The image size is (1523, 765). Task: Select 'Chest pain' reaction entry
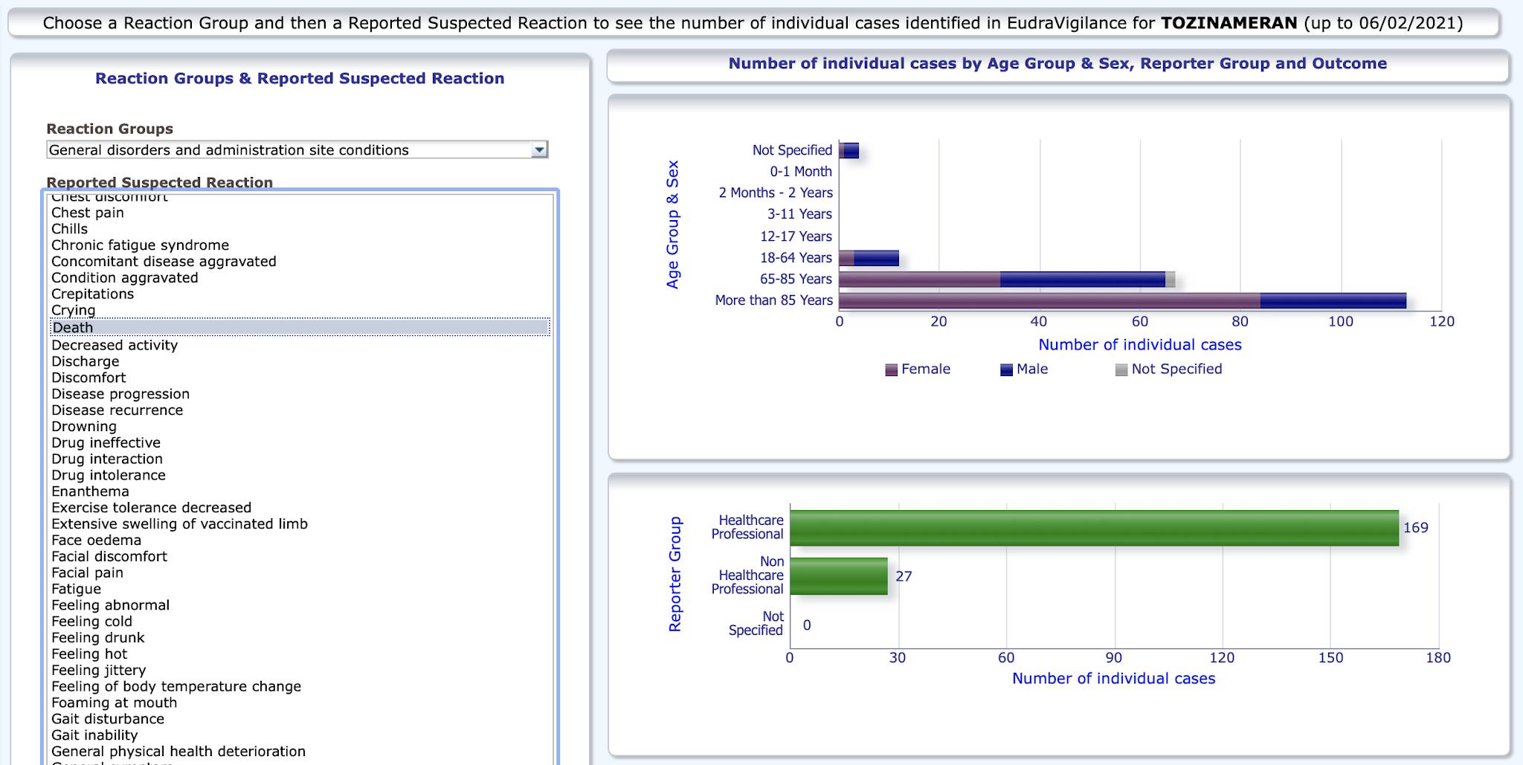coord(88,213)
